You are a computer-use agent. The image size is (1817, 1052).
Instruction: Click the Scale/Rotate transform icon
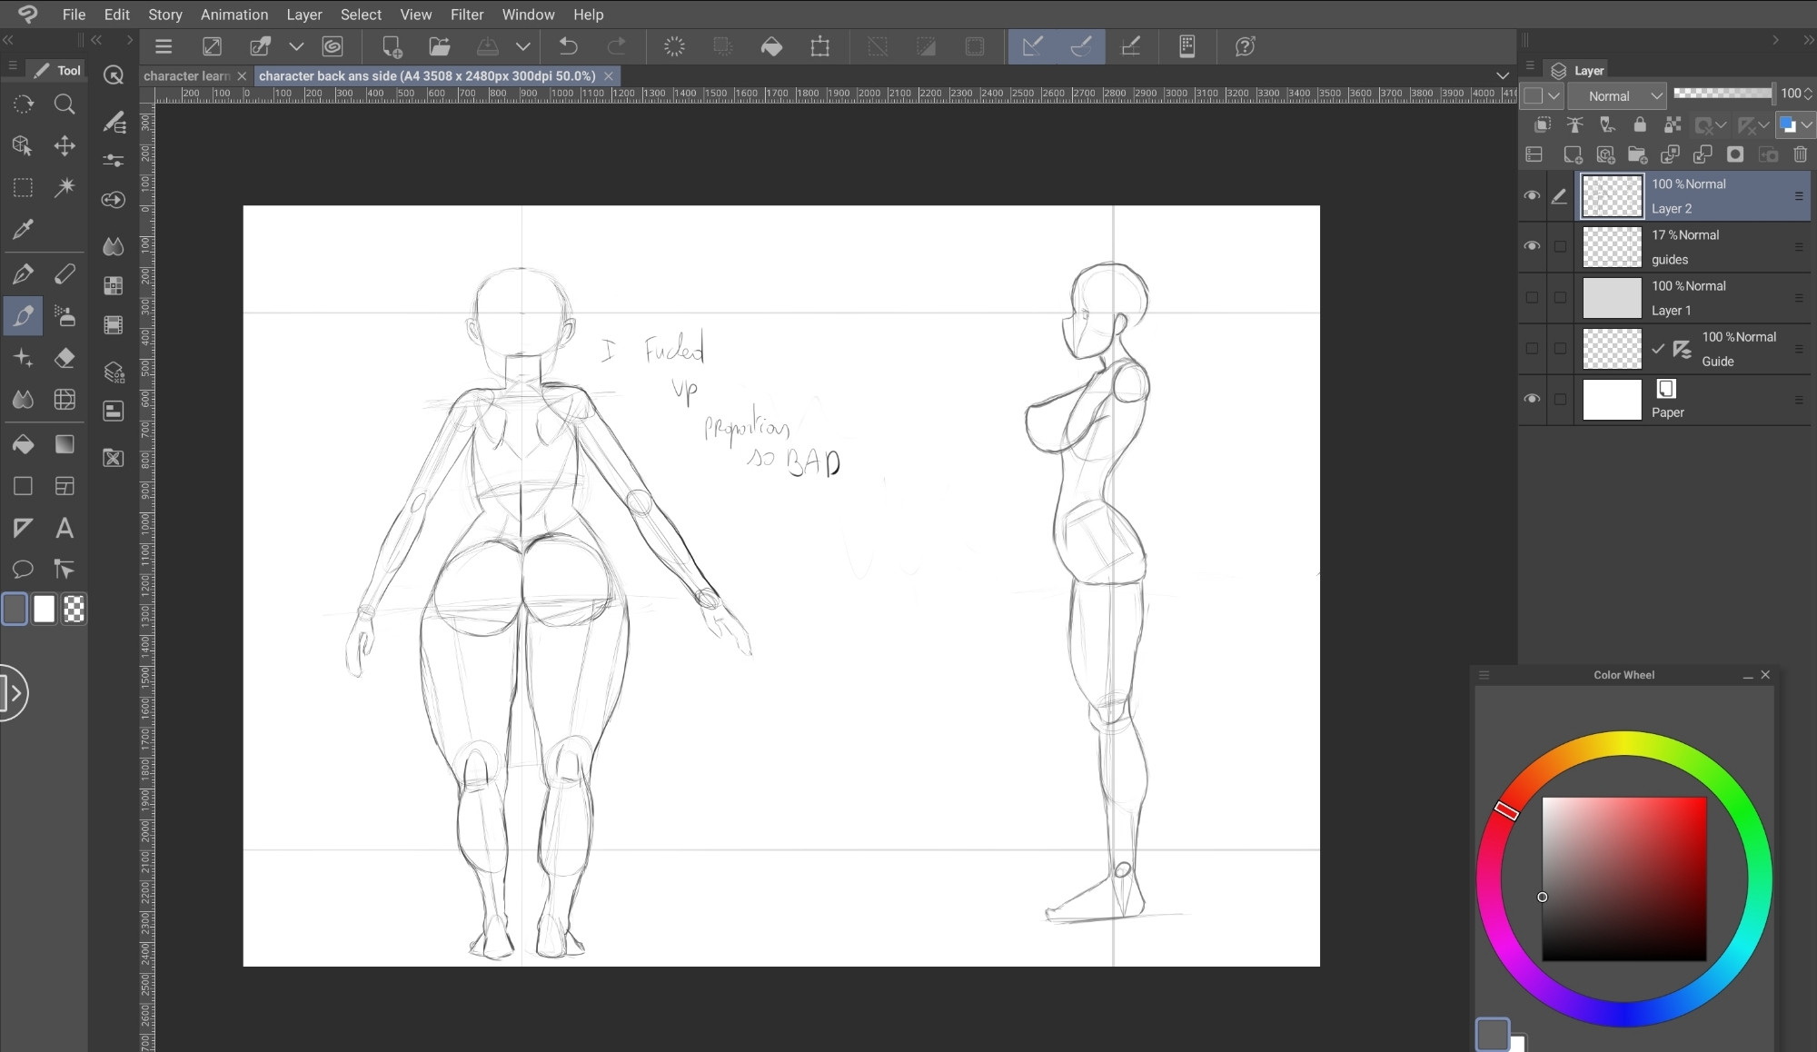pyautogui.click(x=819, y=46)
